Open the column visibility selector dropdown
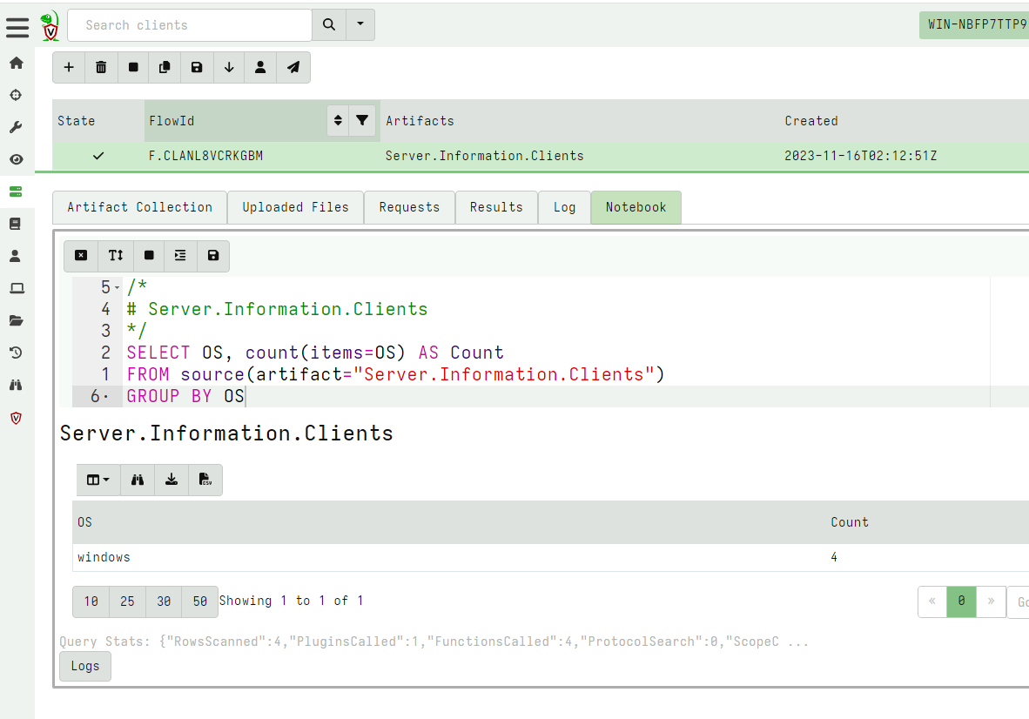Viewport: 1029px width, 719px height. click(98, 480)
